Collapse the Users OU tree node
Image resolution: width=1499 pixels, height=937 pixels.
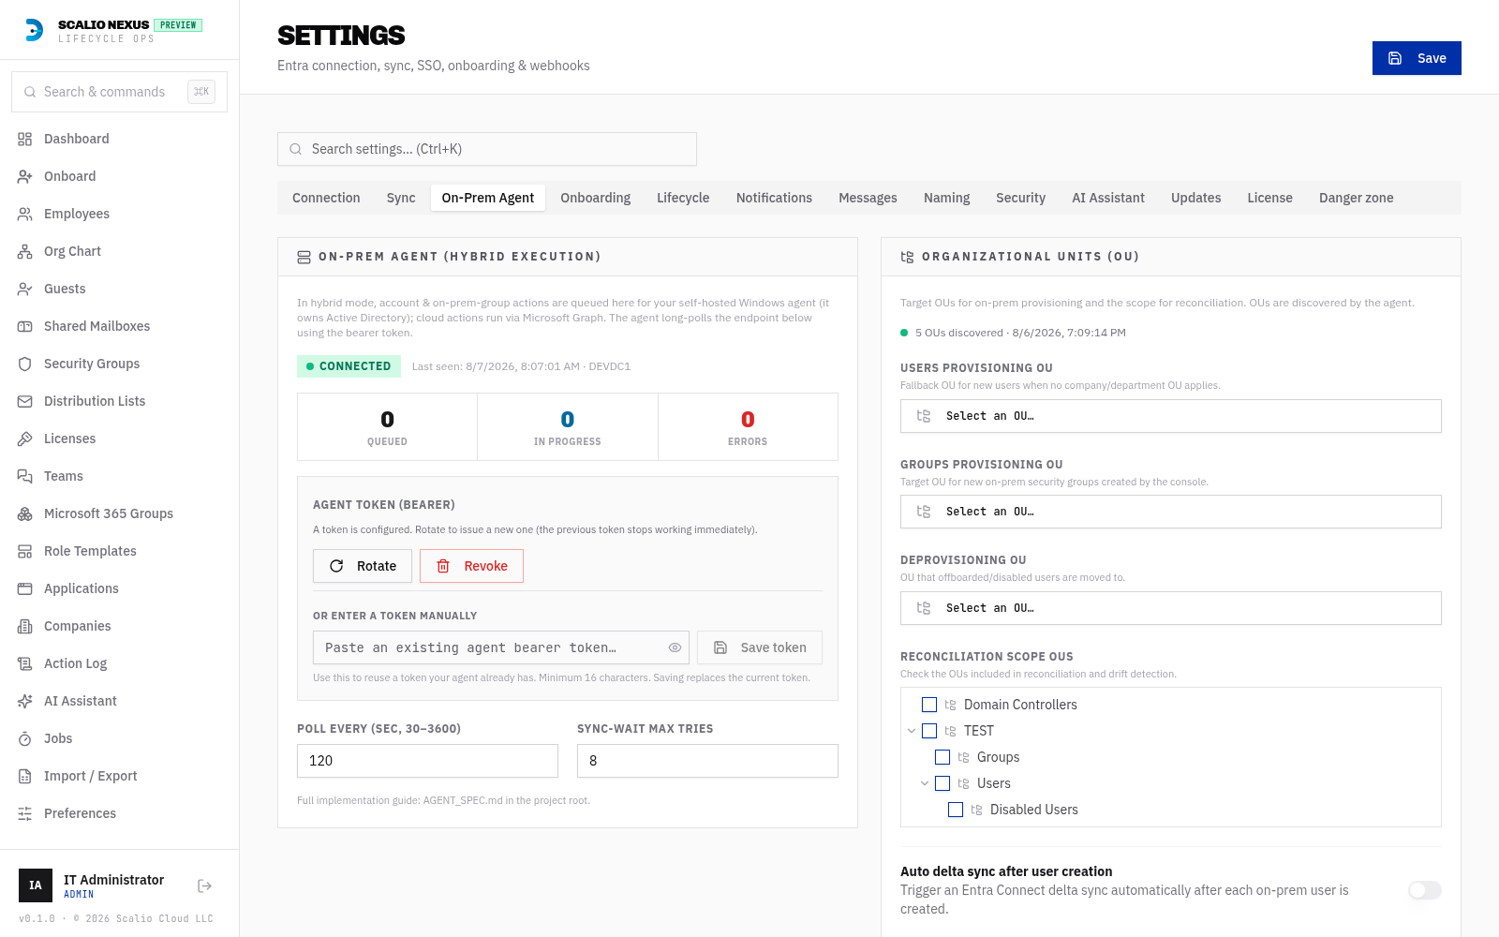click(x=925, y=783)
